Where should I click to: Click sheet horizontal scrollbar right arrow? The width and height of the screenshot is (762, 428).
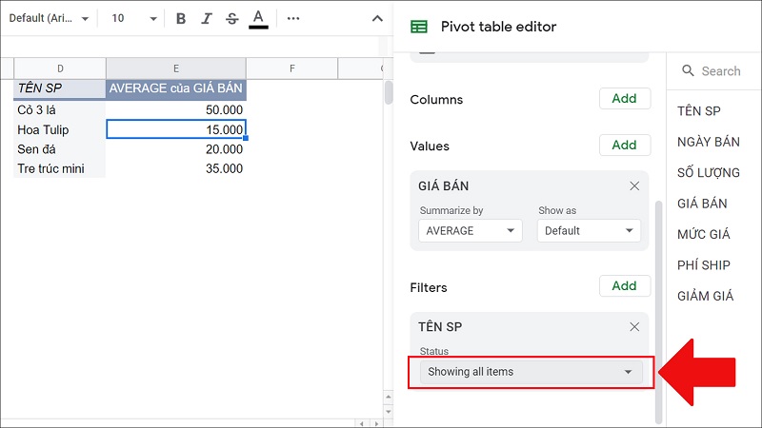coord(376,423)
